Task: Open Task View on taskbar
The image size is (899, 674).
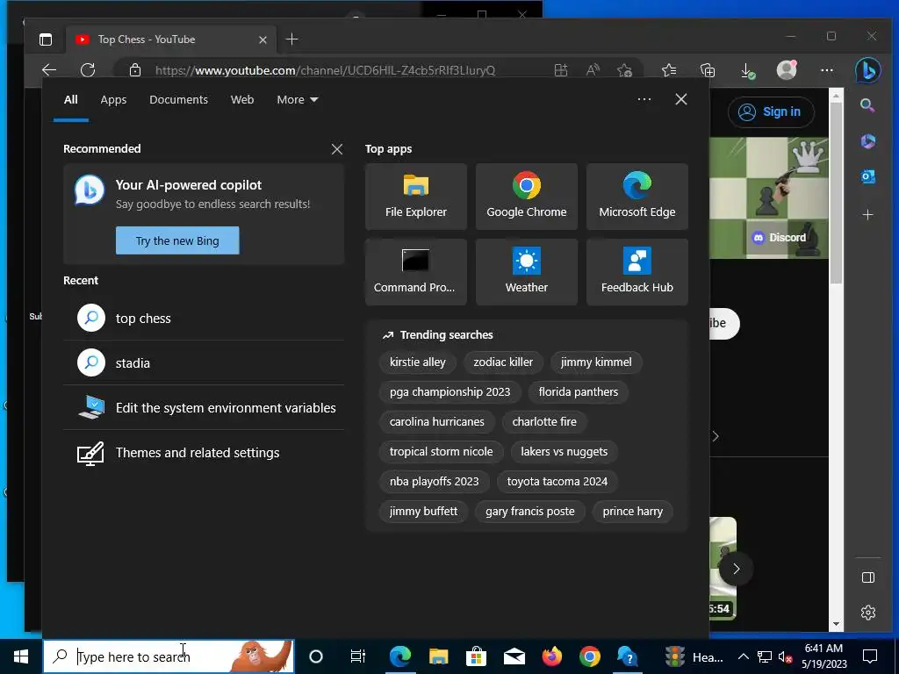Action: coord(358,656)
